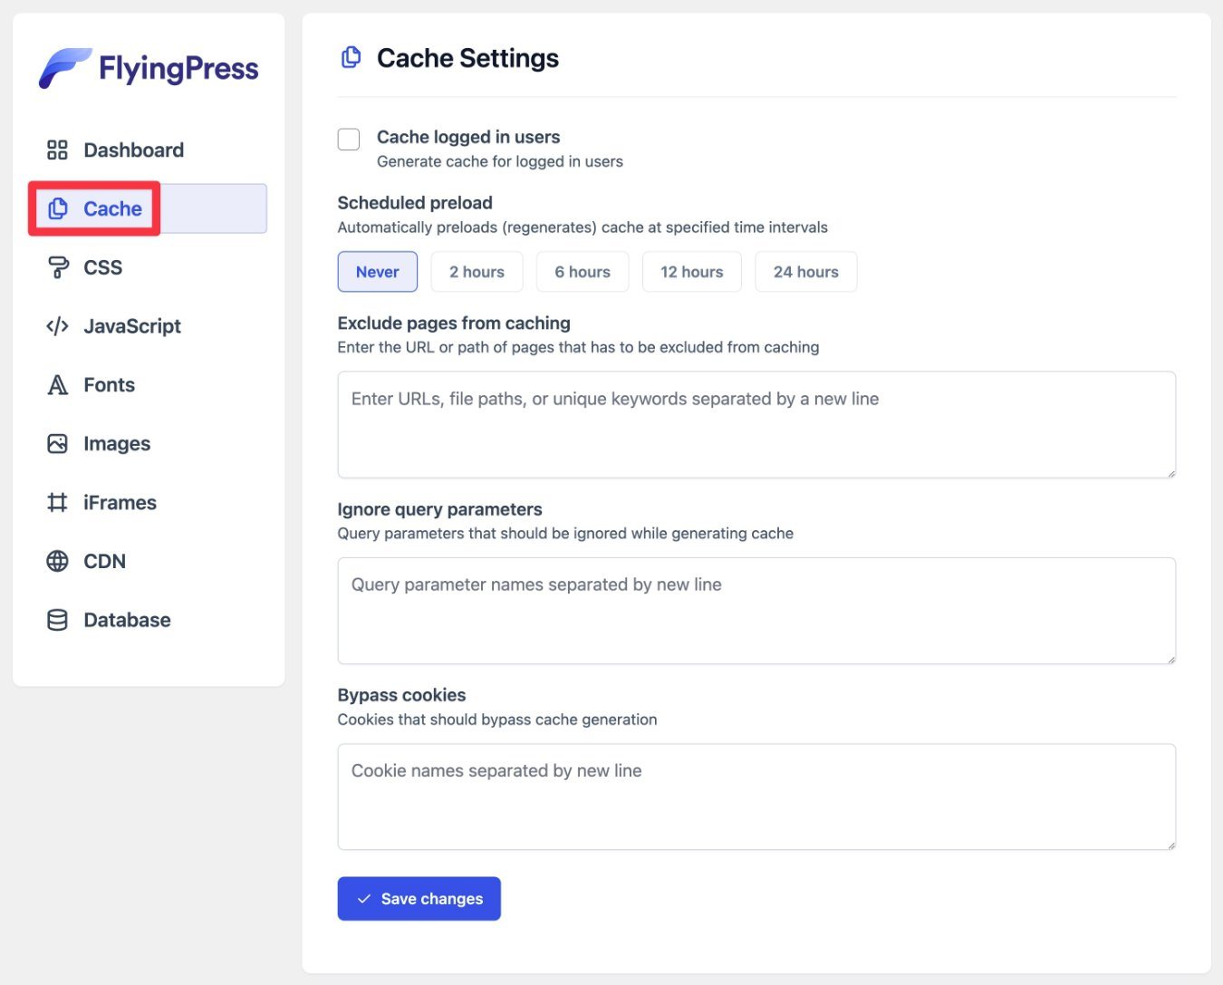Click 'Automatically preloads (regenerates) cache' description
This screenshot has height=985, width=1223.
point(583,227)
